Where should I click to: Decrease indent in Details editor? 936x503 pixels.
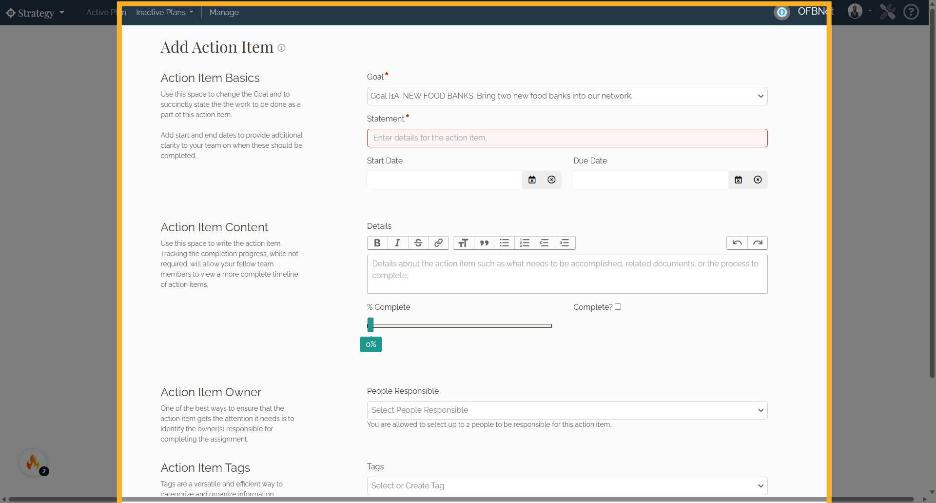pos(545,243)
